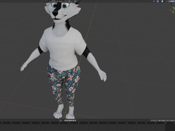175x131 pixels.
Task: Click the snap-to increment icon
Action: point(71,1)
